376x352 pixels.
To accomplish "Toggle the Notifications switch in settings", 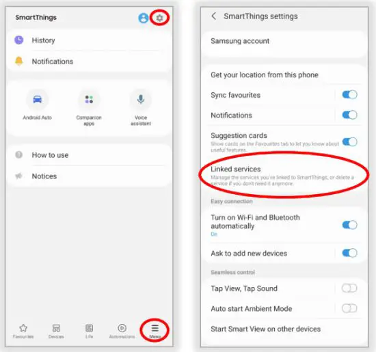I will coord(349,115).
